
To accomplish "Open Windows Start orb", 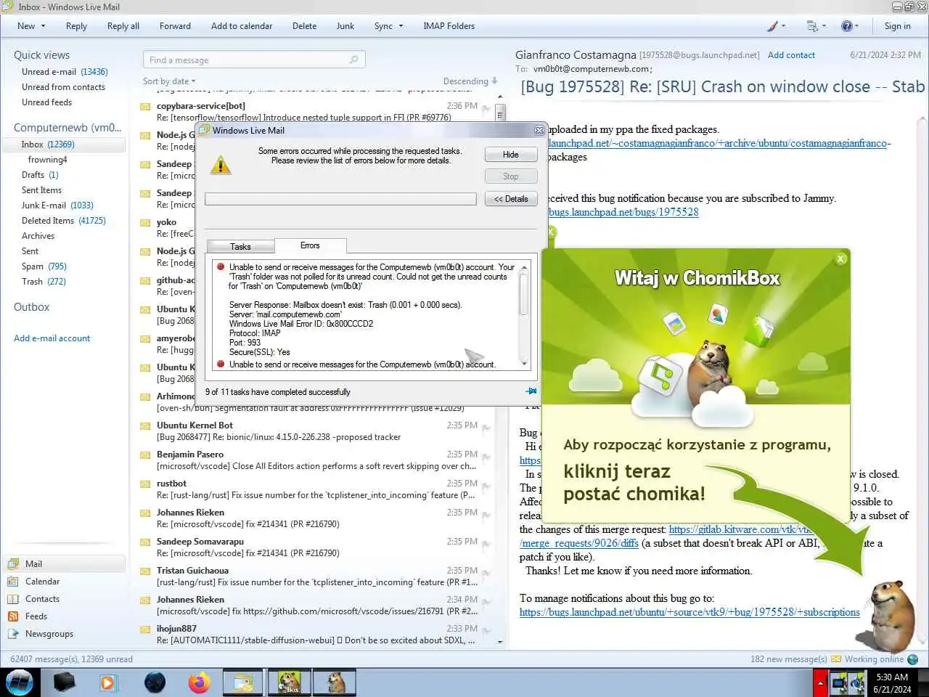I will coord(20,682).
